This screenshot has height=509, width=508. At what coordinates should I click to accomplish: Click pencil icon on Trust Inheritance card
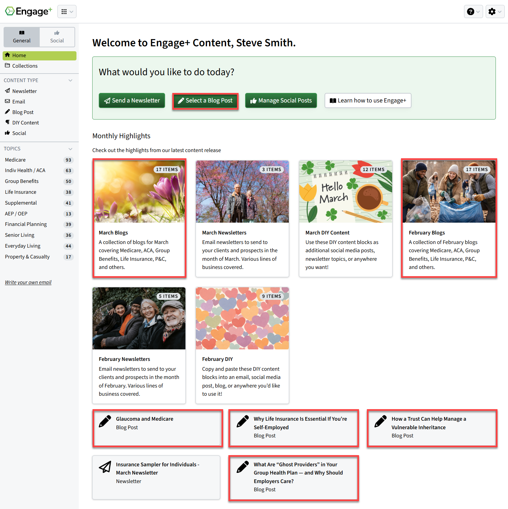(x=381, y=421)
